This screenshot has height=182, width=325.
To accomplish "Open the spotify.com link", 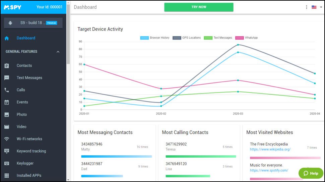I will coord(269,170).
